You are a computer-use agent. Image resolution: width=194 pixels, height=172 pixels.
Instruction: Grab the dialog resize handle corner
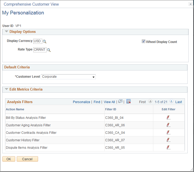pyautogui.click(x=192, y=170)
